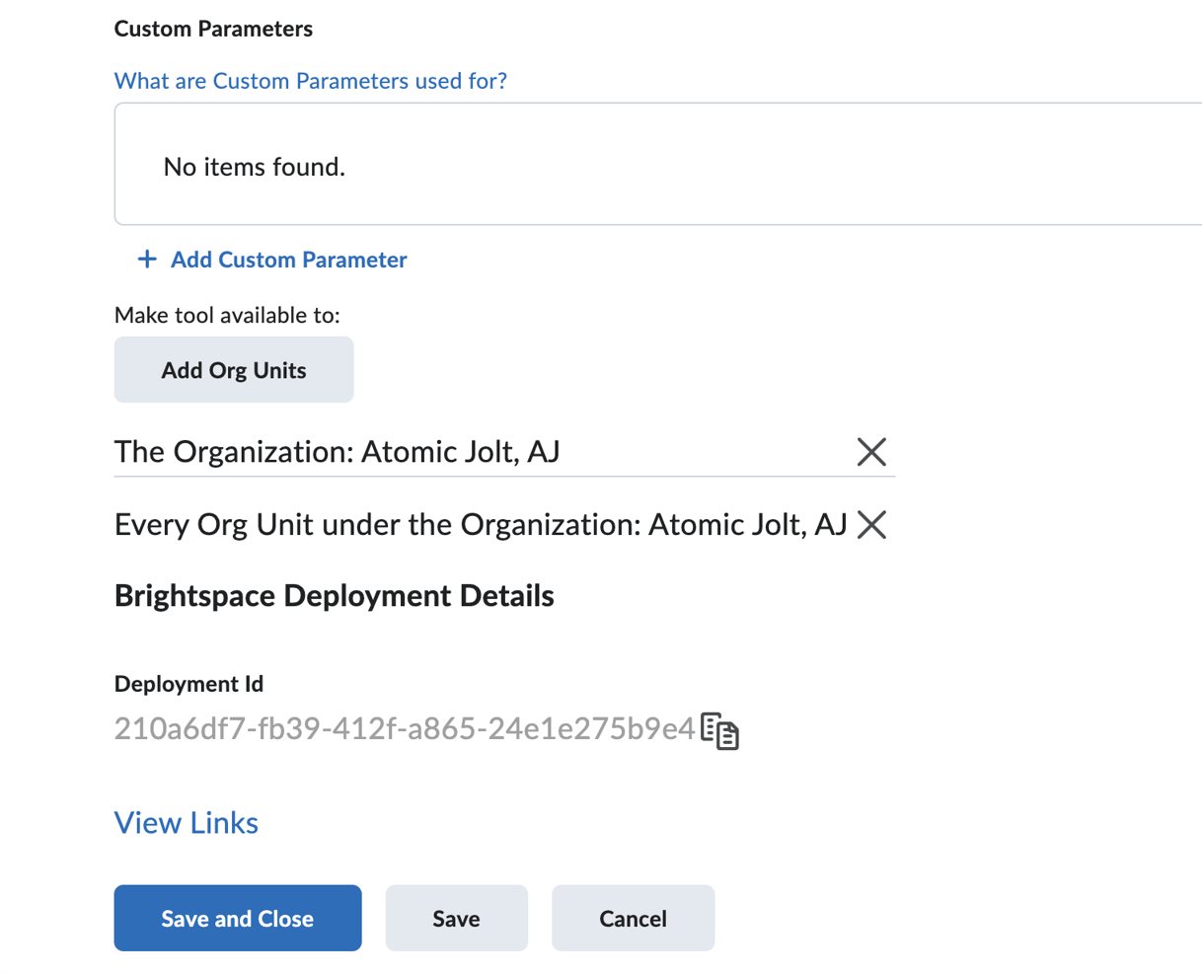Remove "Every Org Unit under the Organization" entry
The height and width of the screenshot is (975, 1202).
tap(871, 525)
